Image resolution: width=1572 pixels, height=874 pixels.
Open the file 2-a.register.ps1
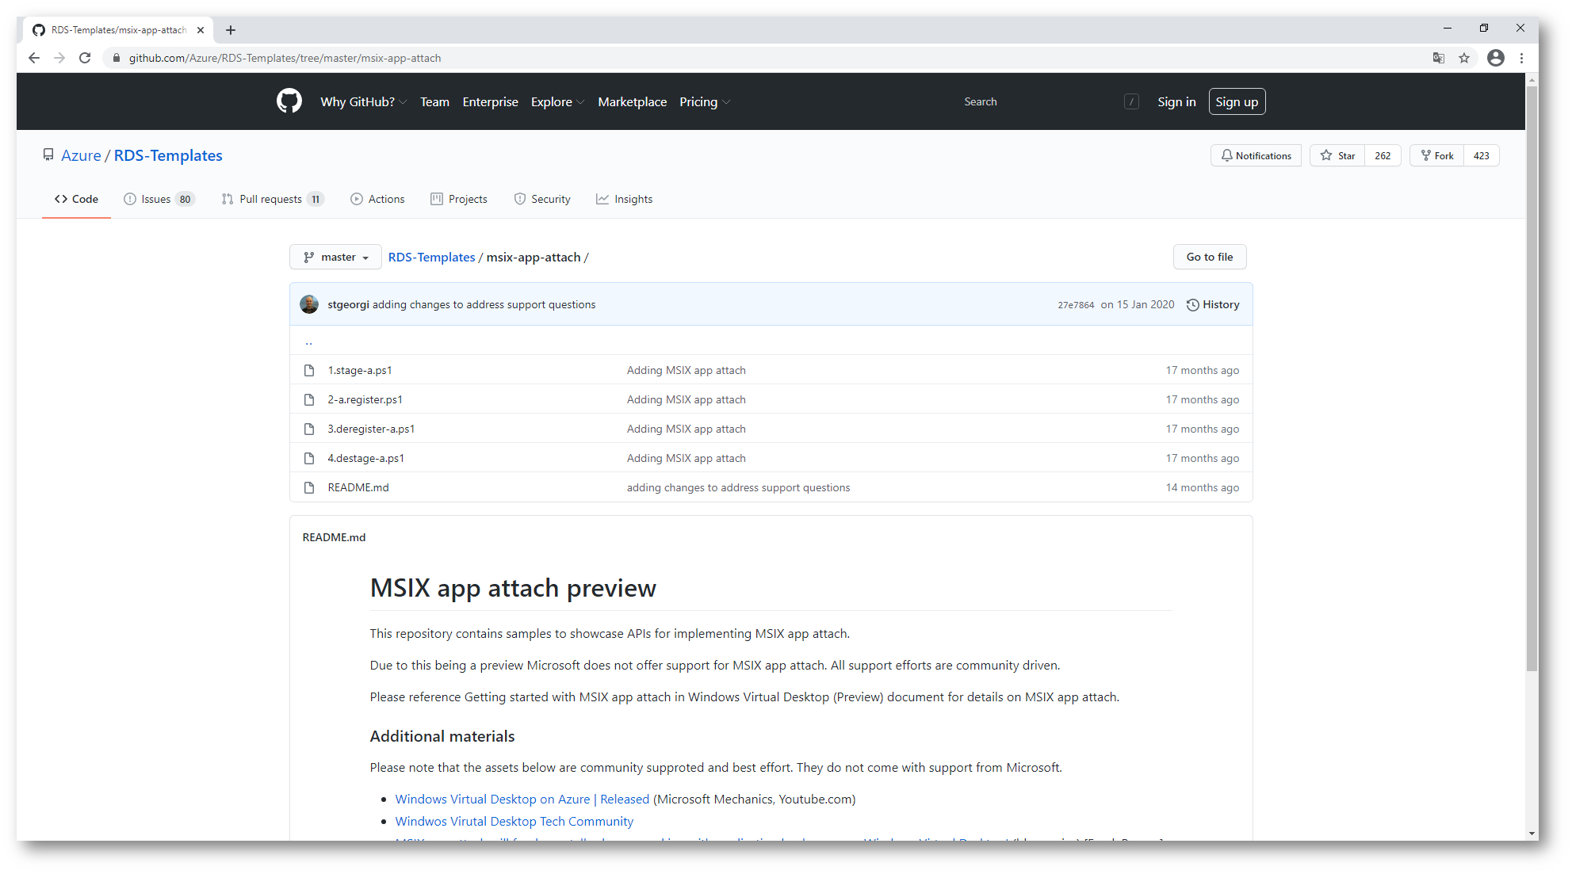click(365, 399)
